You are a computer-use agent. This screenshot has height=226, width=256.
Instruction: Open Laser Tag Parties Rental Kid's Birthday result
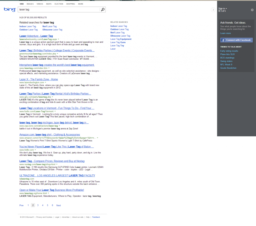(x=55, y=94)
